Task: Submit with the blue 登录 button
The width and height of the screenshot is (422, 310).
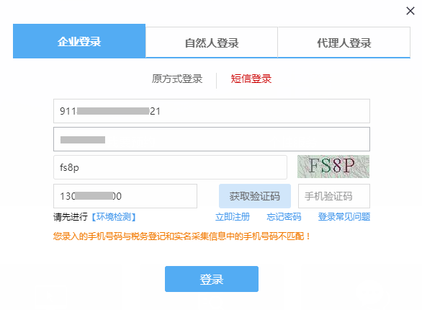Action: (212, 279)
